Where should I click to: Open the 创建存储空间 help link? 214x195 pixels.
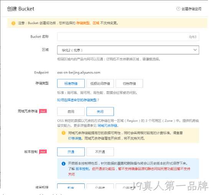coord(191,9)
